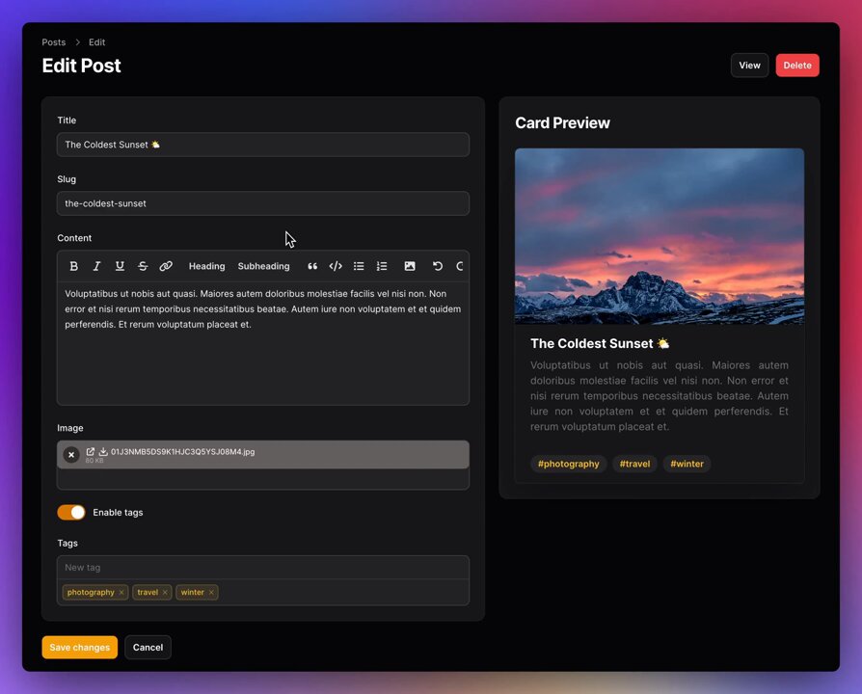Disable the Enable tags toggle
This screenshot has height=694, width=862.
tap(71, 513)
